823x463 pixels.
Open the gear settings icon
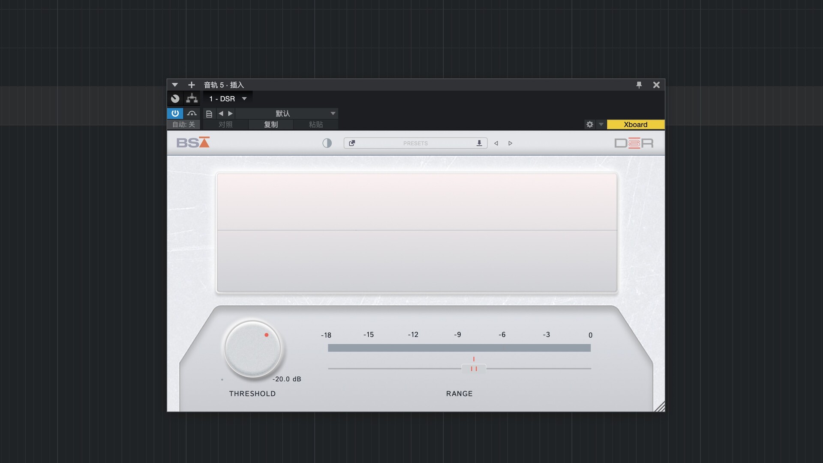click(x=590, y=124)
